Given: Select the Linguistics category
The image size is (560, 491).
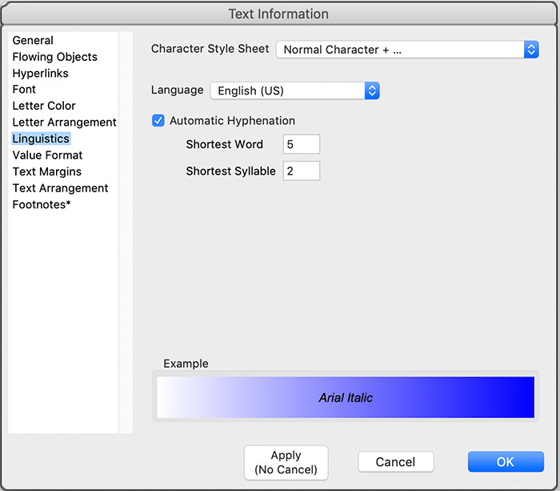Looking at the screenshot, I should click(41, 139).
